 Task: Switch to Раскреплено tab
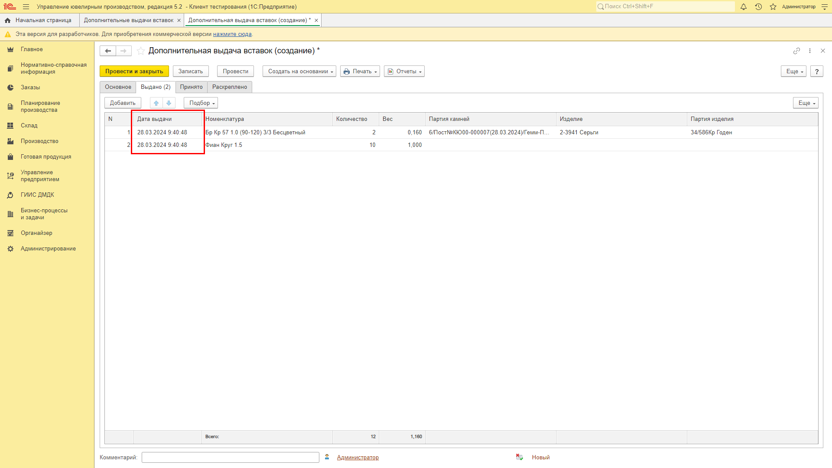click(x=230, y=87)
